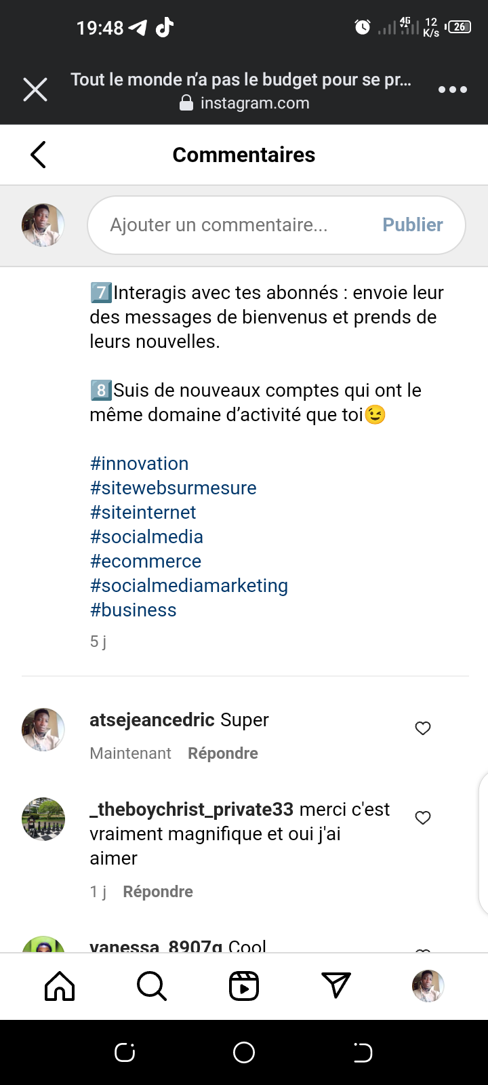488x1085 pixels.
Task: Open the three-dot browser options menu
Action: [x=452, y=90]
